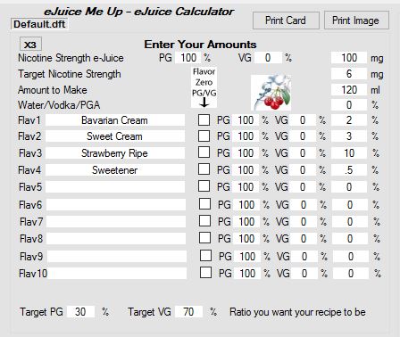Click the Print Image button

click(356, 21)
